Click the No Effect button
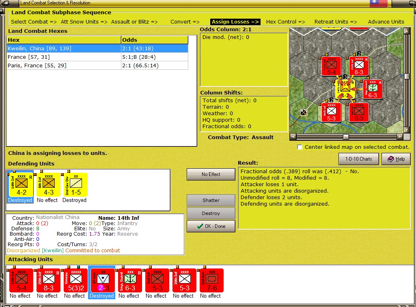The width and height of the screenshot is (416, 307). tap(211, 174)
